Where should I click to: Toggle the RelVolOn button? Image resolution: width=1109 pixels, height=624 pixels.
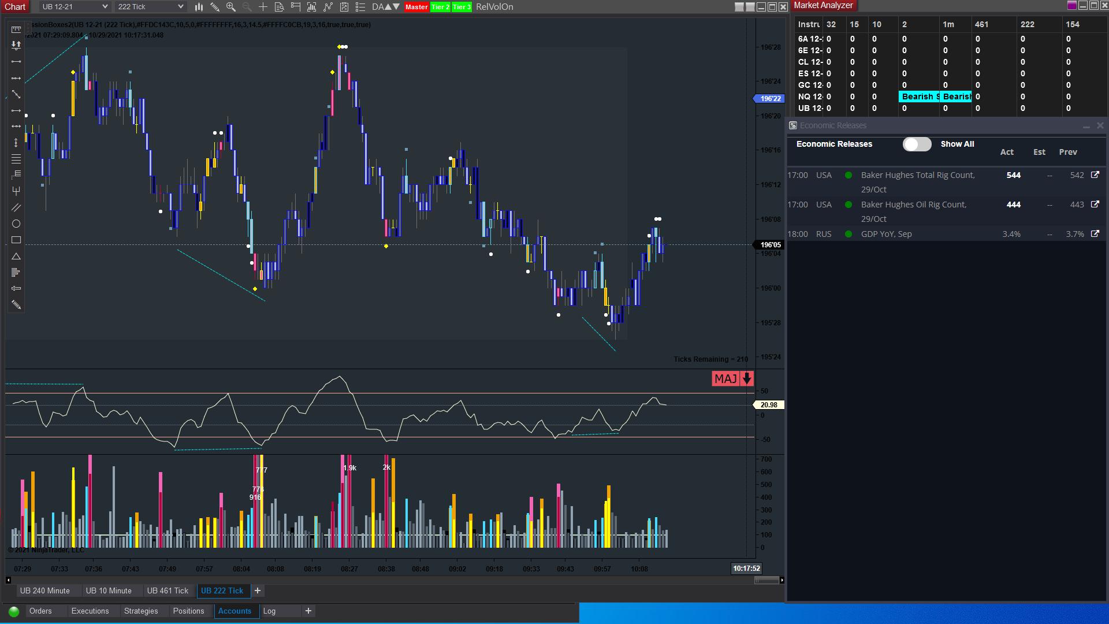click(494, 7)
